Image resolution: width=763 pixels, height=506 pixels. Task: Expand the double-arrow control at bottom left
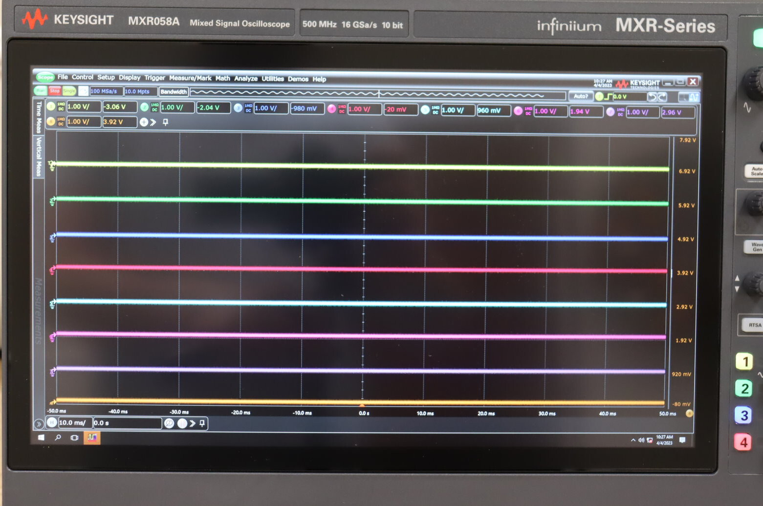tap(39, 423)
